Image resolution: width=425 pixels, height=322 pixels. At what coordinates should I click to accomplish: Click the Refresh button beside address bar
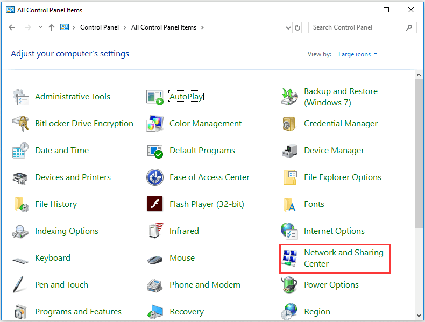point(297,27)
